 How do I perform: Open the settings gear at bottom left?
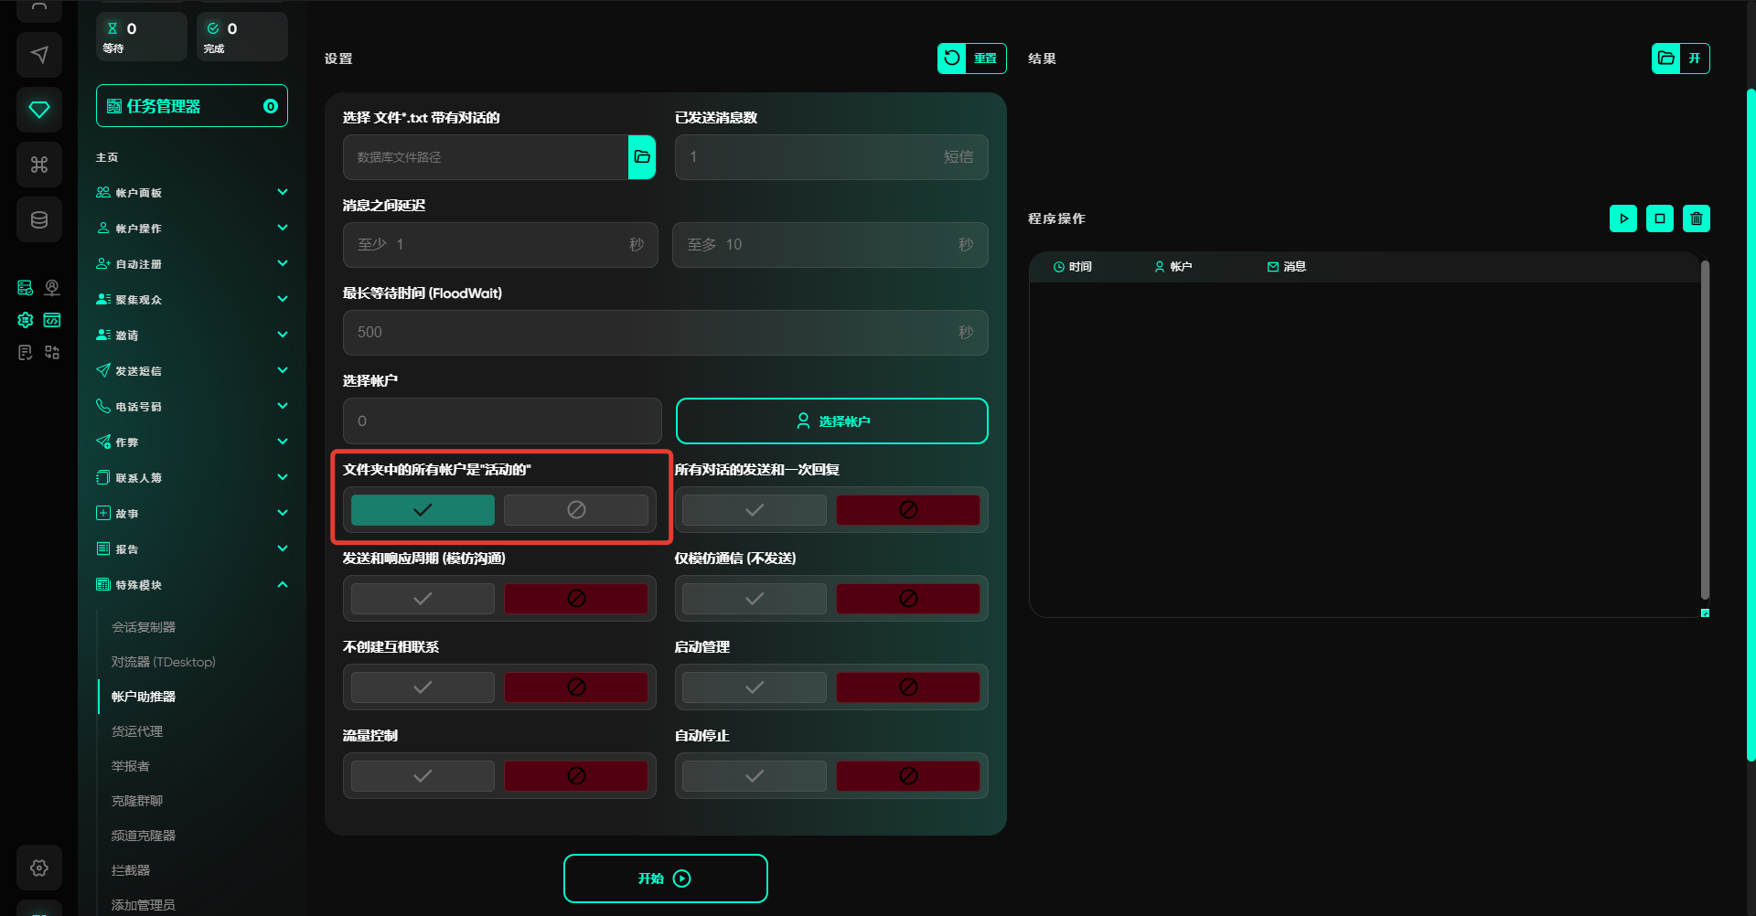(x=39, y=868)
